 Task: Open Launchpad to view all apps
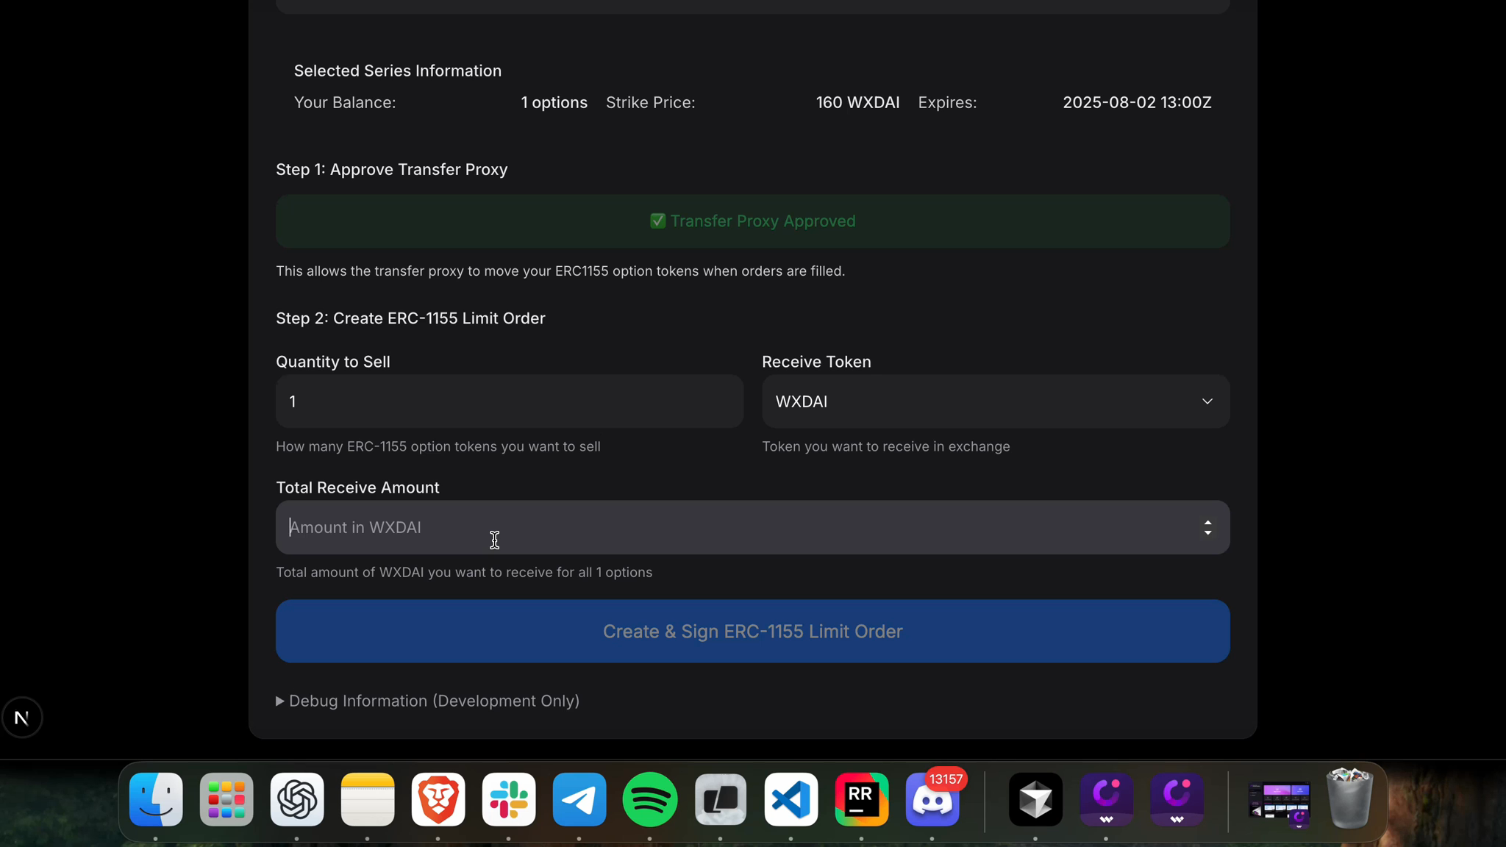pyautogui.click(x=226, y=799)
